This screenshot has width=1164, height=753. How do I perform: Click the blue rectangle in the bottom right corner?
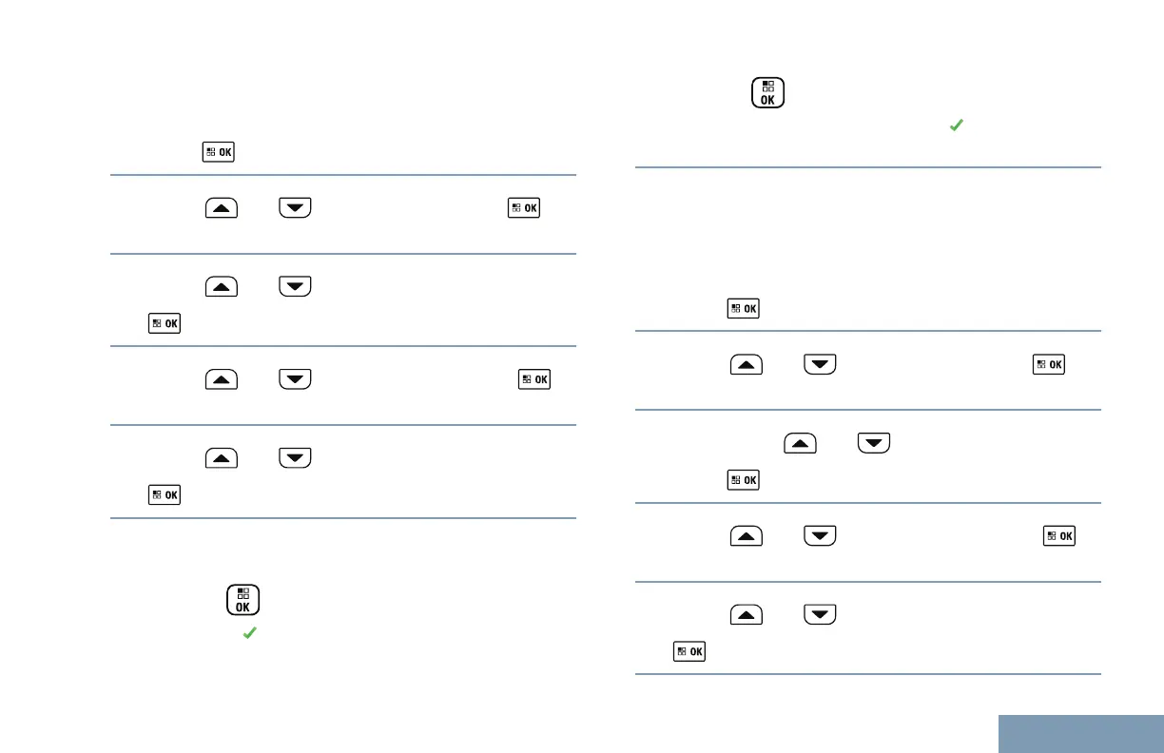pyautogui.click(x=1082, y=733)
